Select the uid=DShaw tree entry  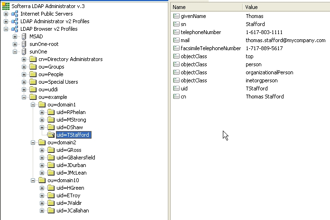(x=70, y=127)
